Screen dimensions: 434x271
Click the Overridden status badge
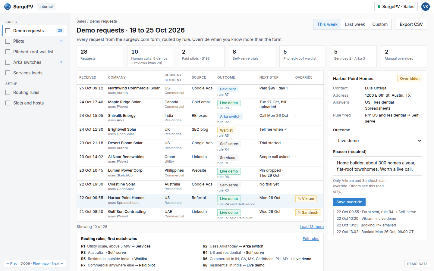(410, 79)
